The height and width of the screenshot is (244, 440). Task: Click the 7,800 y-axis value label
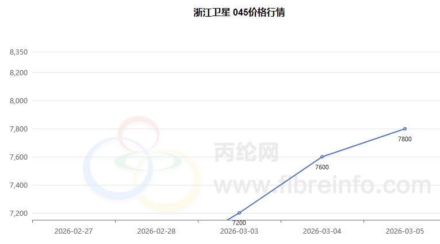click(18, 129)
